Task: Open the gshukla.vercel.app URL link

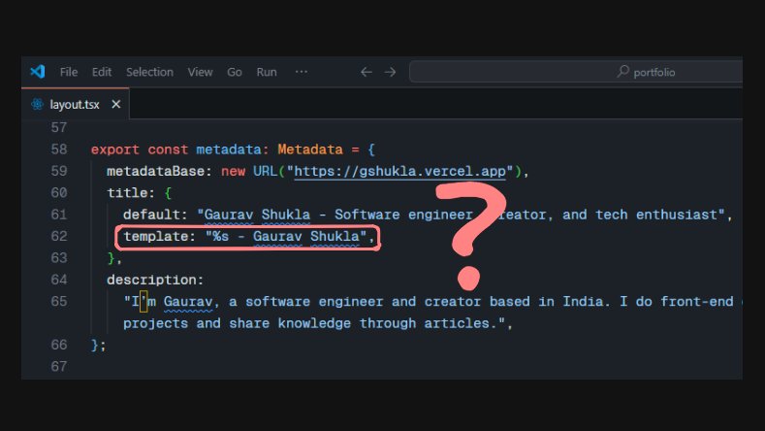Action: [x=399, y=171]
